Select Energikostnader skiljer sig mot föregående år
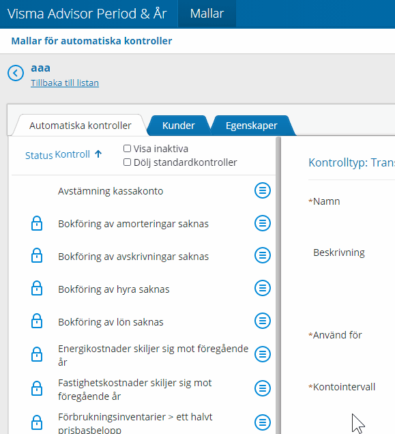Viewport: 395px width, 434px height. coord(153,355)
